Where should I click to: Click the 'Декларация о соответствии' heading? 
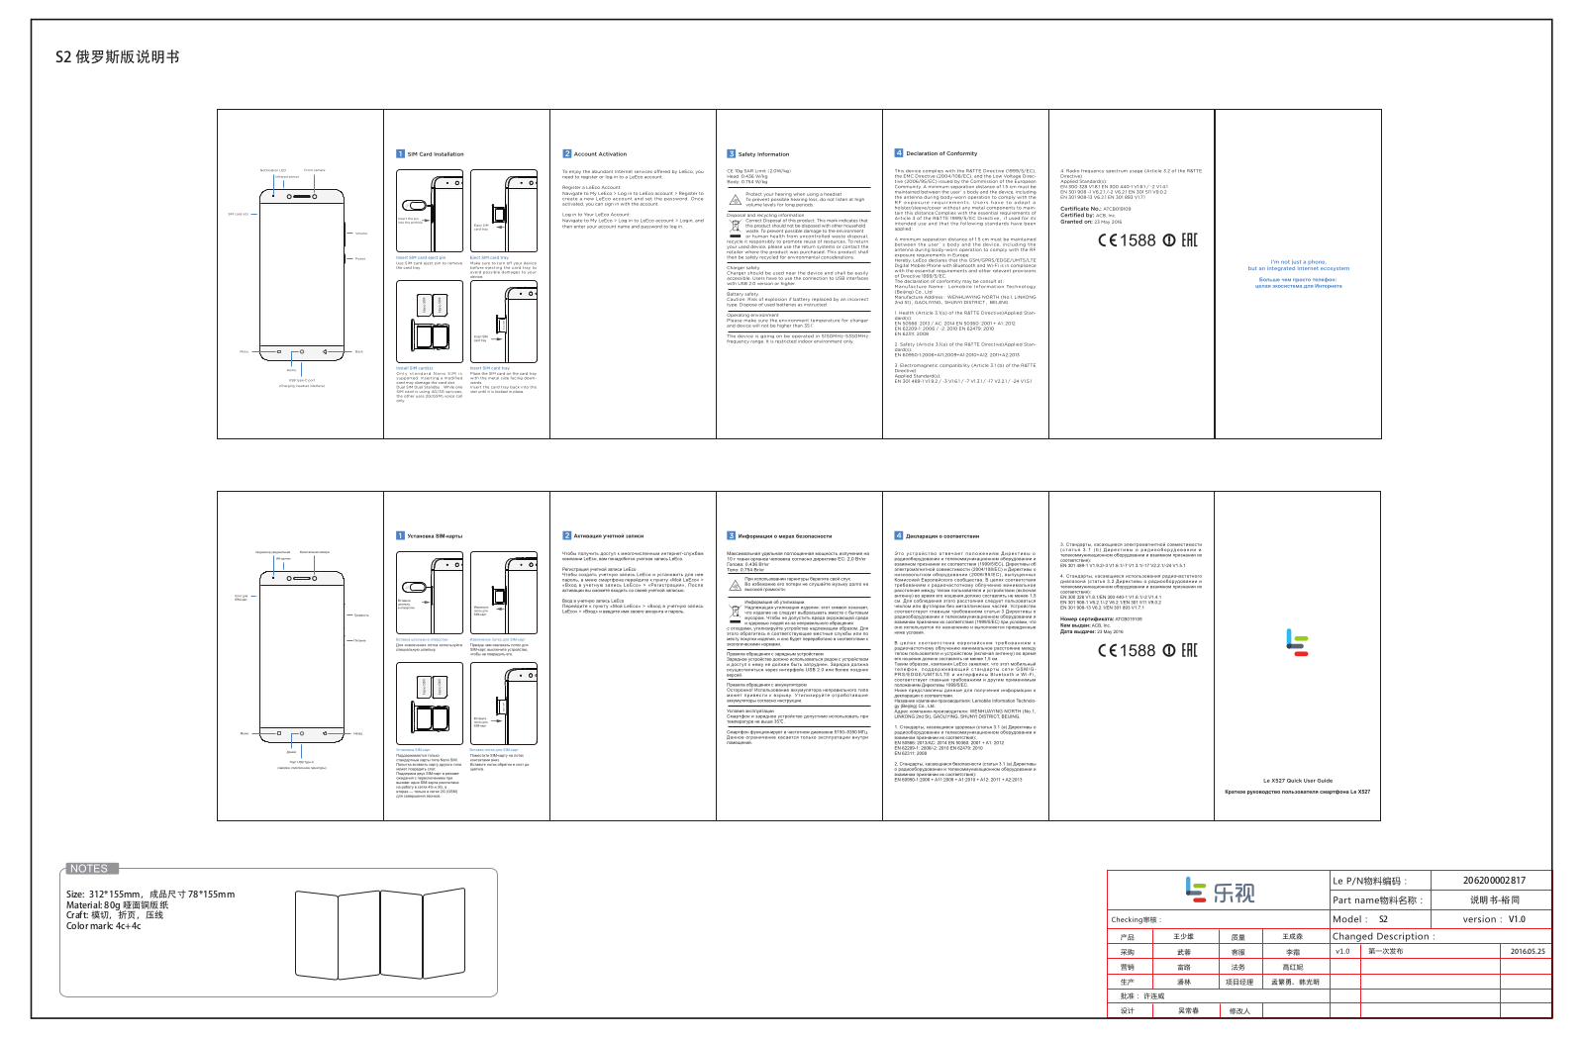click(x=942, y=536)
